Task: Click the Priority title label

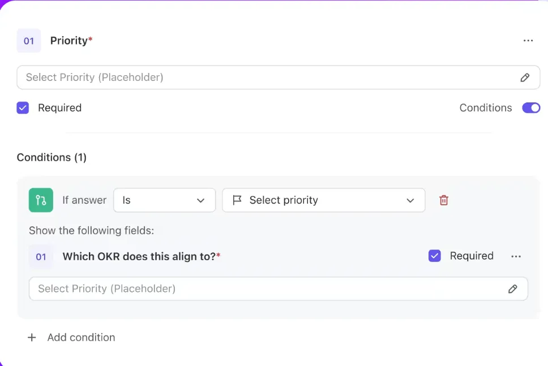Action: 68,40
